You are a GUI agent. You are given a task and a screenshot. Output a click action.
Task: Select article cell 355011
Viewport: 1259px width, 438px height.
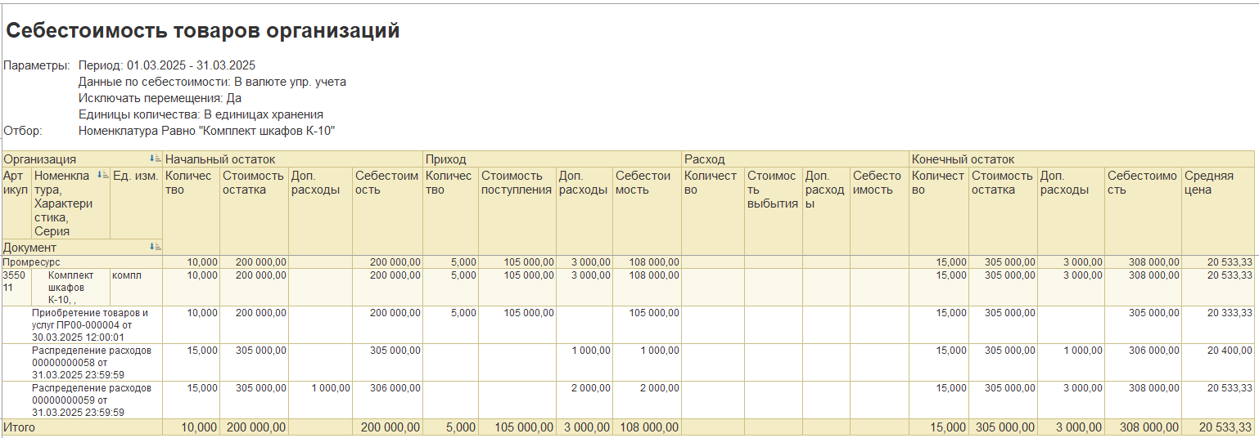[15, 281]
